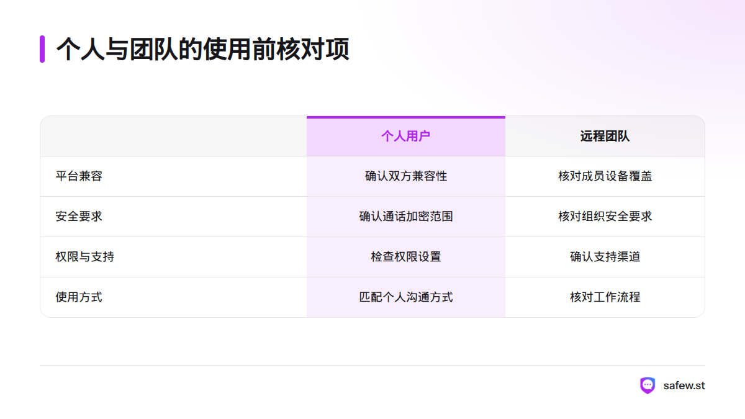Click the 安全要求 row label
This screenshot has height=419, width=745.
click(x=79, y=217)
